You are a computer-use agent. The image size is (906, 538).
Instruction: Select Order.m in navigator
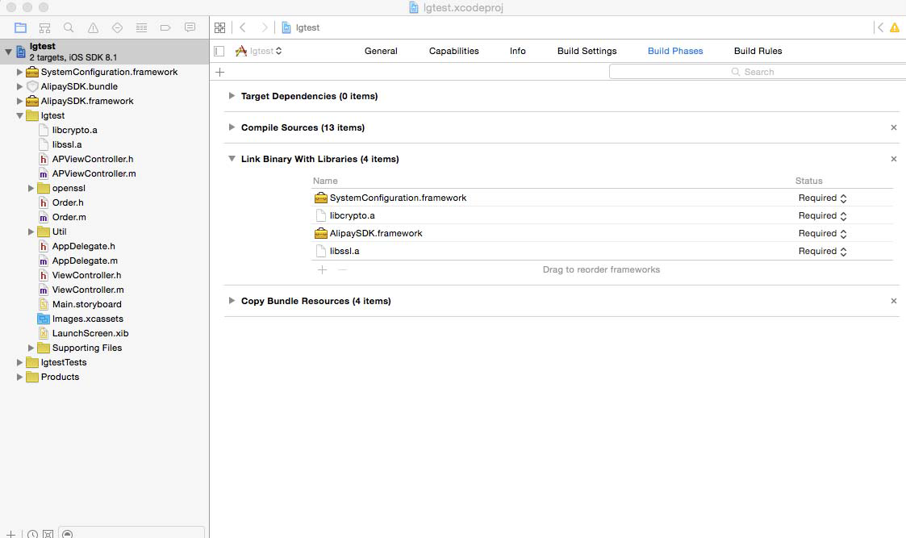pyautogui.click(x=69, y=217)
